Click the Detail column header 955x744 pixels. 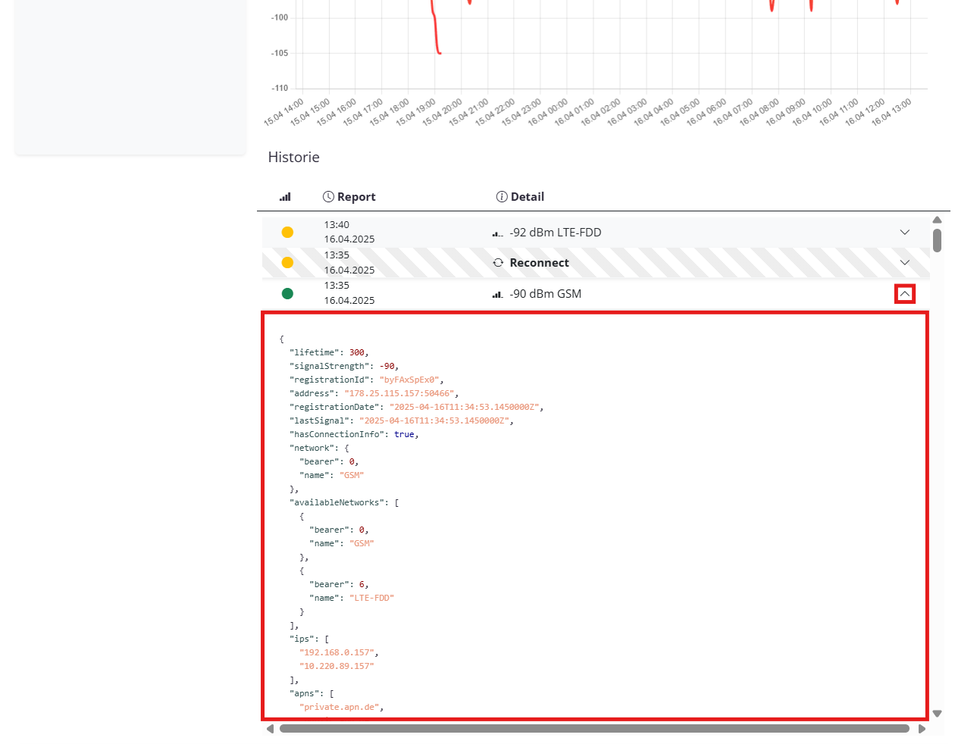click(520, 197)
